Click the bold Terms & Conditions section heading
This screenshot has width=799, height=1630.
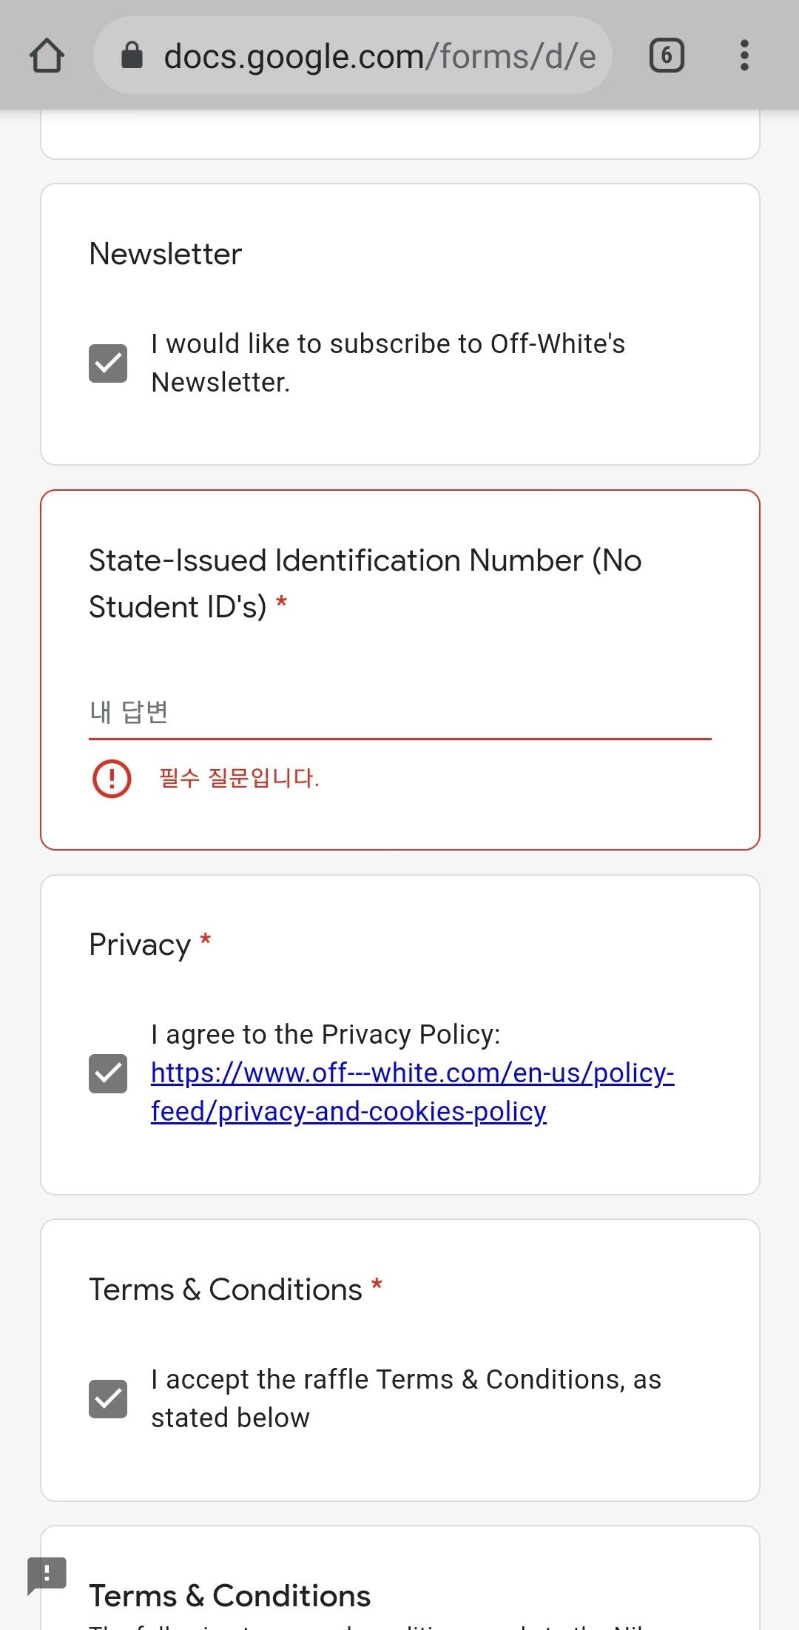click(x=229, y=1595)
